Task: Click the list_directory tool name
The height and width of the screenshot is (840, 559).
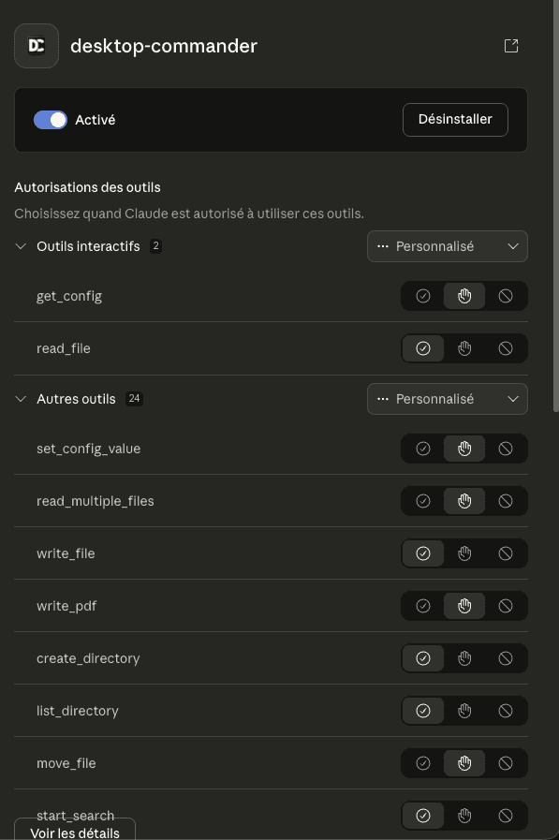Action: (77, 711)
